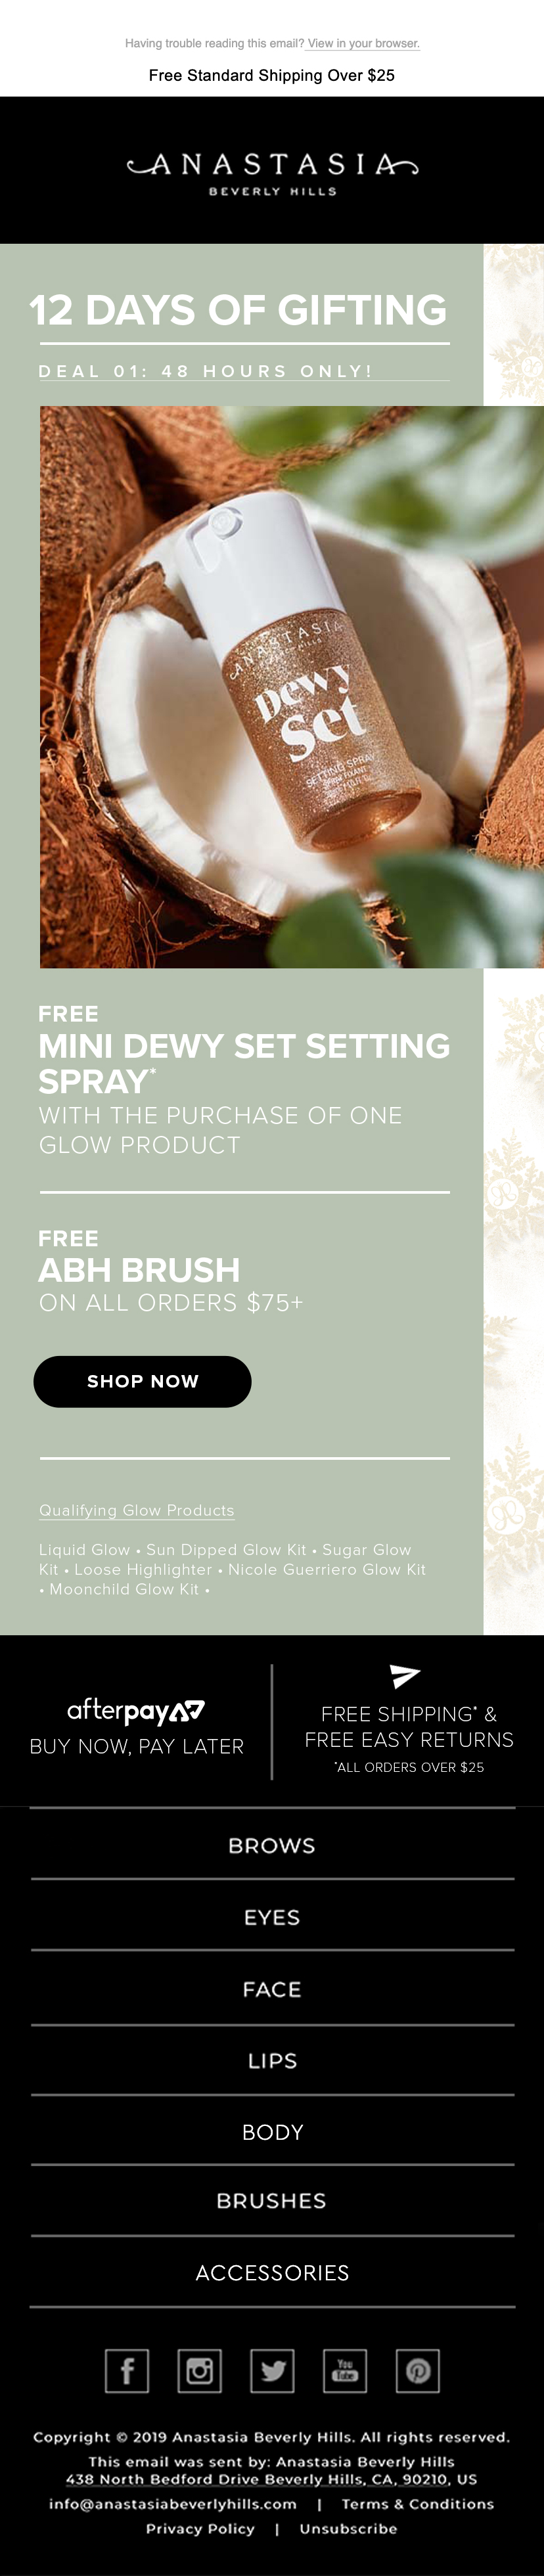544x2576 pixels.
Task: Go to the Face category
Action: (x=272, y=1990)
